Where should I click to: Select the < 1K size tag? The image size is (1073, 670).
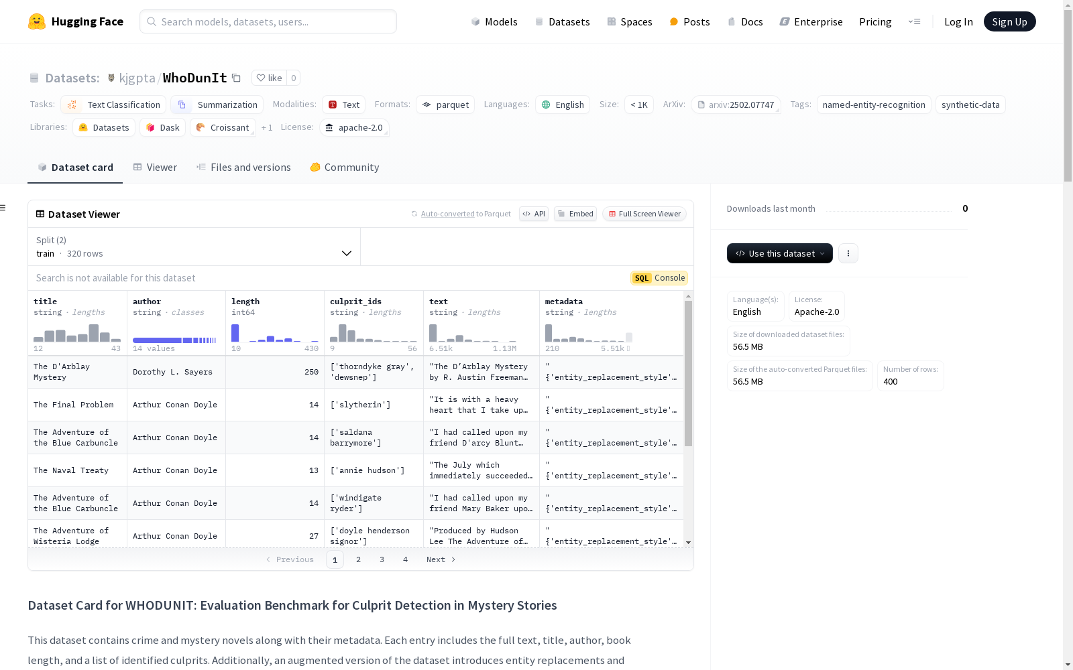coord(639,105)
